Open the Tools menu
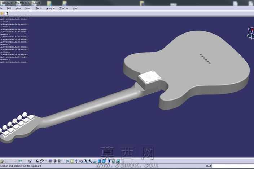This screenshot has width=254, height=169. pos(39,8)
